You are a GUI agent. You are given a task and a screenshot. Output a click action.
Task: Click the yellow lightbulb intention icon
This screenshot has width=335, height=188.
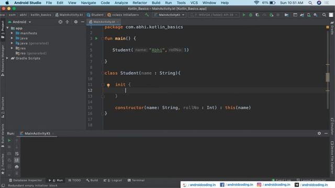108,85
